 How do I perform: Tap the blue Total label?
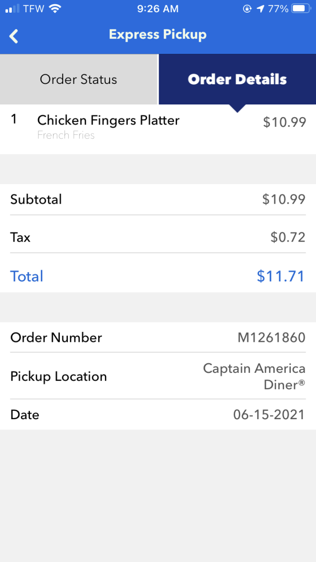click(27, 276)
